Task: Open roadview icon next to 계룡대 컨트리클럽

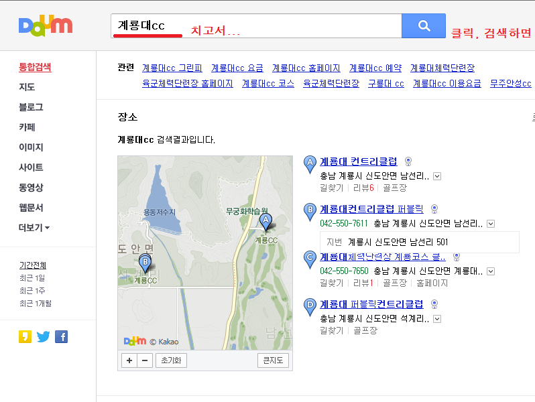Action: click(408, 161)
